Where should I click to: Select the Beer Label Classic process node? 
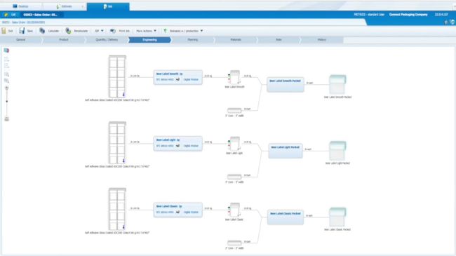coord(178,210)
